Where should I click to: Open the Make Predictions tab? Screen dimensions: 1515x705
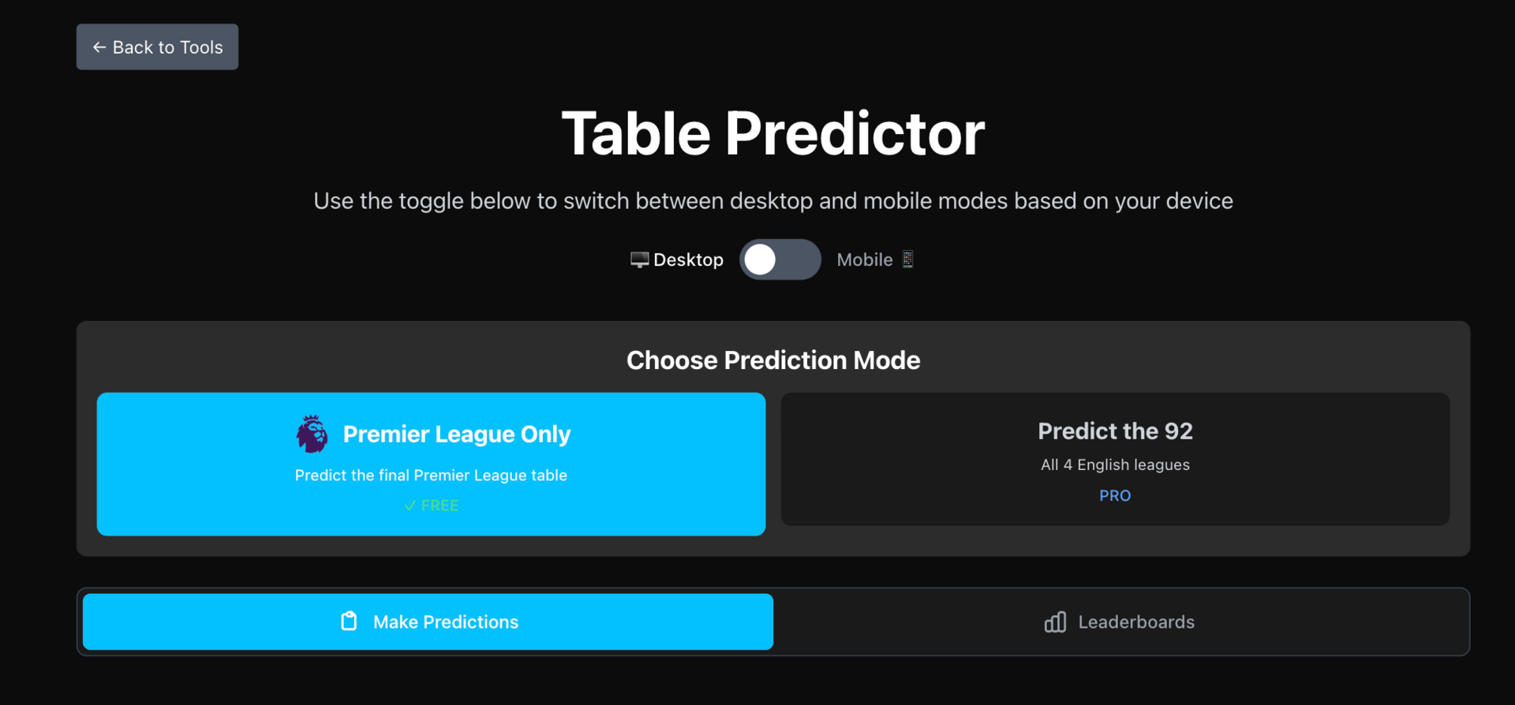pos(428,621)
